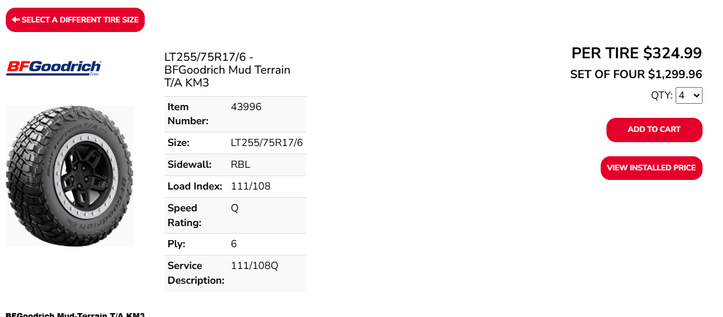
Task: Click the View Installed Price button
Action: click(651, 168)
